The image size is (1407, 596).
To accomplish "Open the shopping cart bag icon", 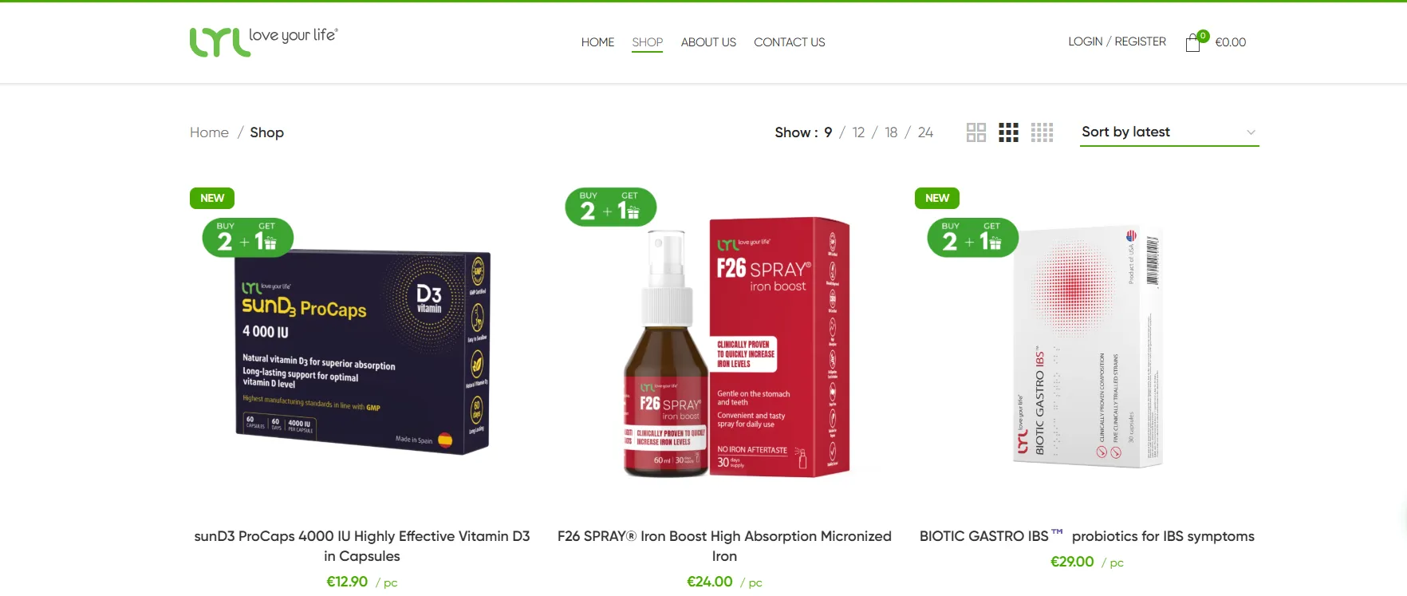I will coord(1193,42).
